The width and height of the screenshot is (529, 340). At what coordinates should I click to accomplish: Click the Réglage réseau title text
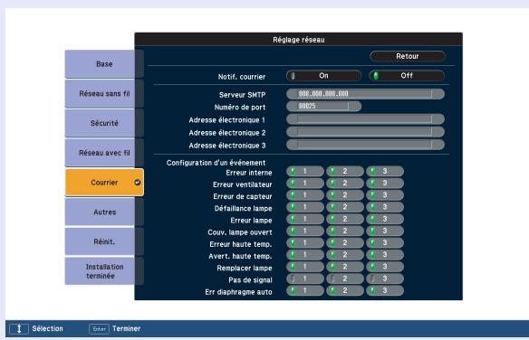(299, 40)
